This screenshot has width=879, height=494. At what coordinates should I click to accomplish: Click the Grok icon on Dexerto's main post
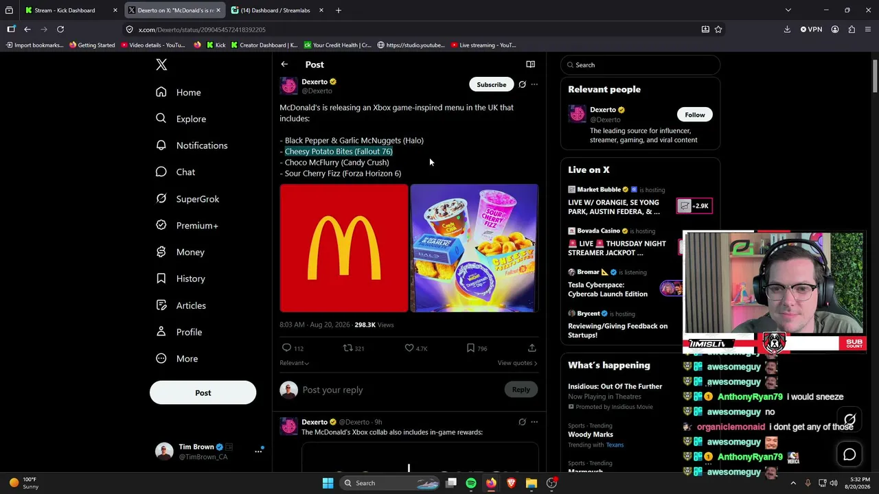(x=522, y=84)
